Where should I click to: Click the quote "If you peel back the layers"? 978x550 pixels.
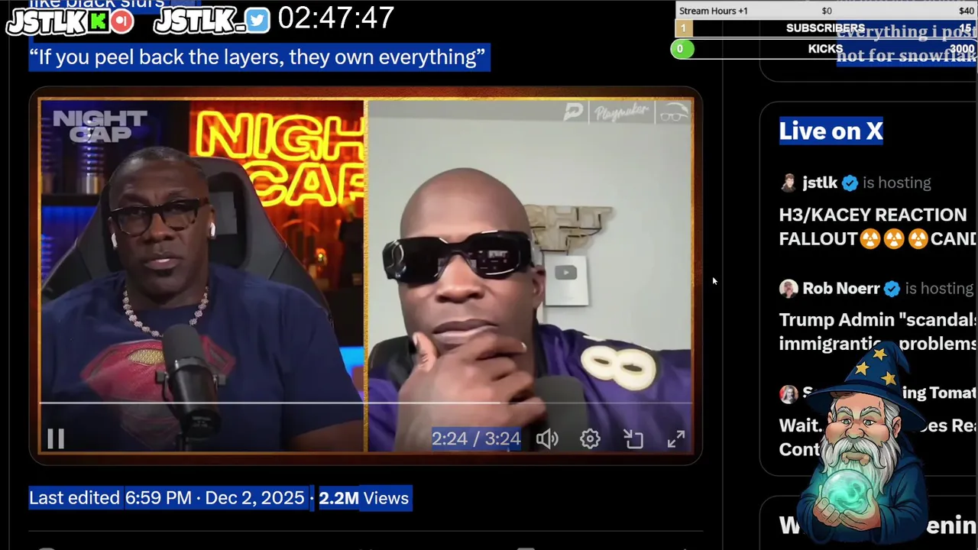click(257, 57)
